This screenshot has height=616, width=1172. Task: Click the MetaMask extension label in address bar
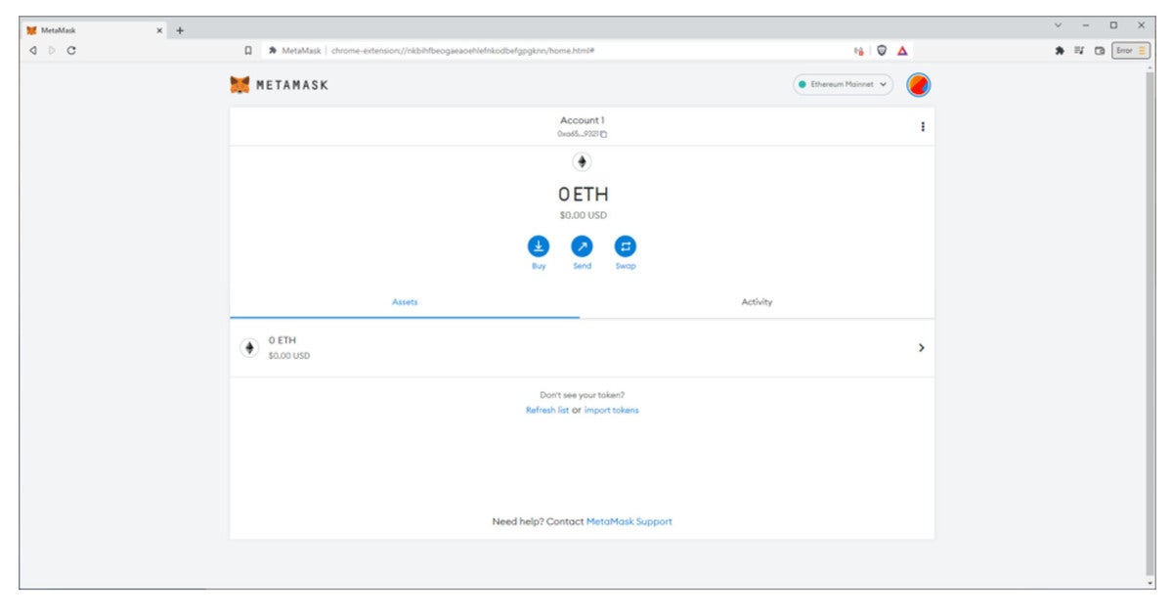pos(301,51)
